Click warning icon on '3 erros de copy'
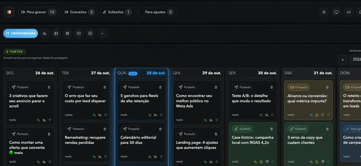The height and width of the screenshot is (166, 361). pyautogui.click(x=317, y=162)
